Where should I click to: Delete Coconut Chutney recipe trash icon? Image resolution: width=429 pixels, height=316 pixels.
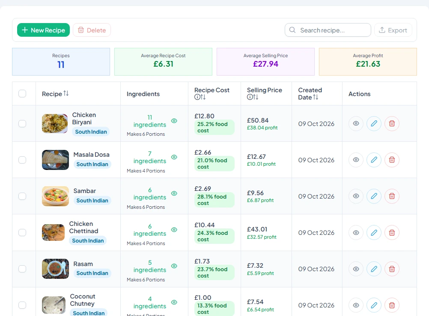coord(392,305)
